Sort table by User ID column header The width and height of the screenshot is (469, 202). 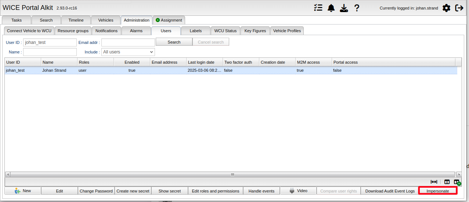[x=22, y=62]
